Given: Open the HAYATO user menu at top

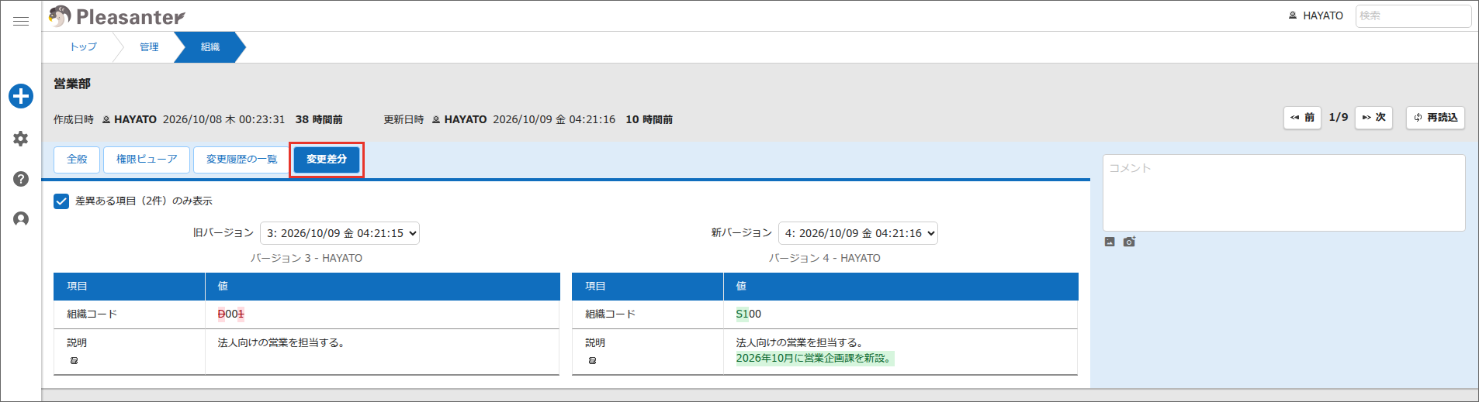Looking at the screenshot, I should click(1315, 15).
